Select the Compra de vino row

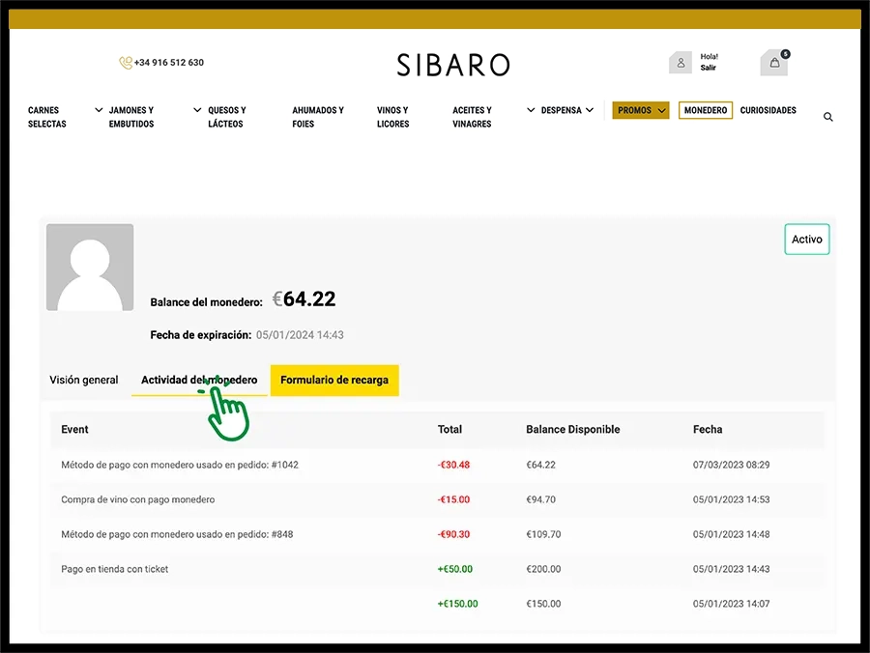click(x=437, y=499)
